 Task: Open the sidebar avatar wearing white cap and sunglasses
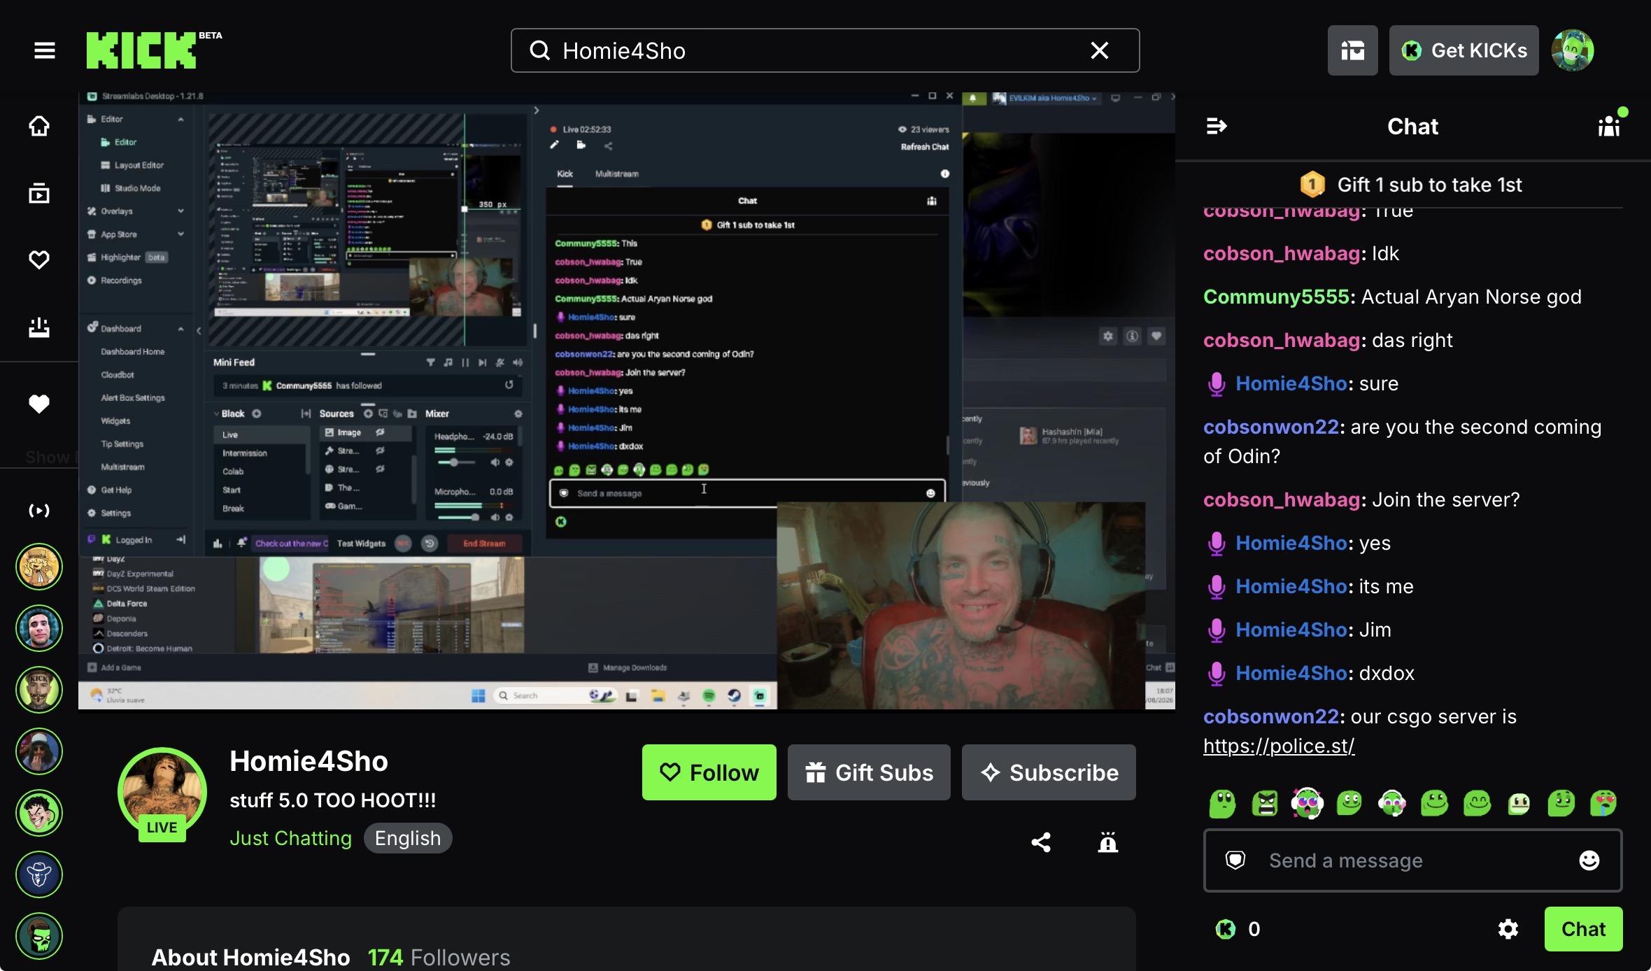39,751
